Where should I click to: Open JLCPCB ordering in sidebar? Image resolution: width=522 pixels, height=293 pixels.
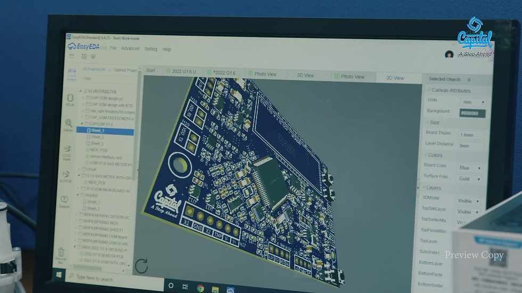click(x=66, y=177)
